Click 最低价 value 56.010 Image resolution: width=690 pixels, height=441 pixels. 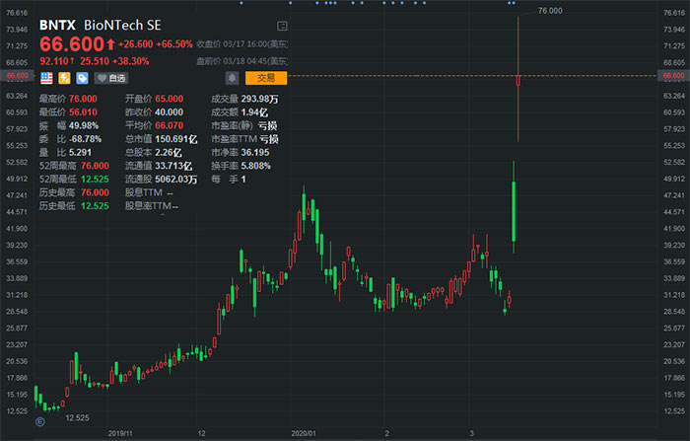click(x=83, y=111)
